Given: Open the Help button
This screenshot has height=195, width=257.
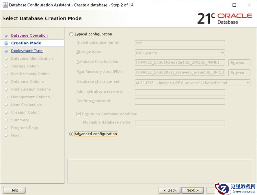Looking at the screenshot, I should click(x=14, y=190).
